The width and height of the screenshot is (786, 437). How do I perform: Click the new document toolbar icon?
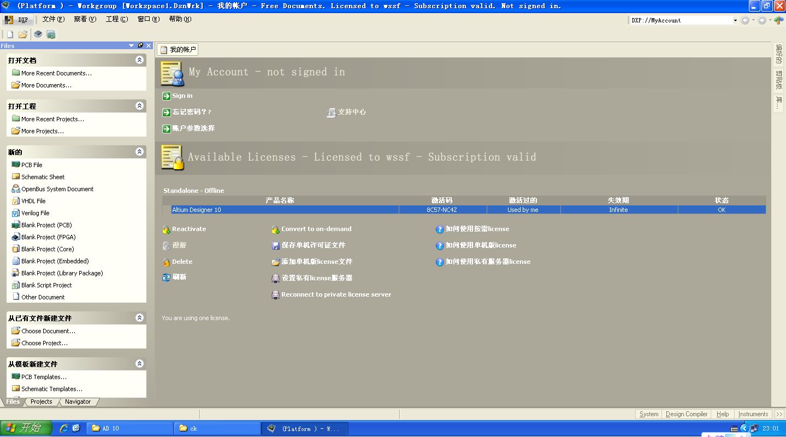(x=10, y=34)
